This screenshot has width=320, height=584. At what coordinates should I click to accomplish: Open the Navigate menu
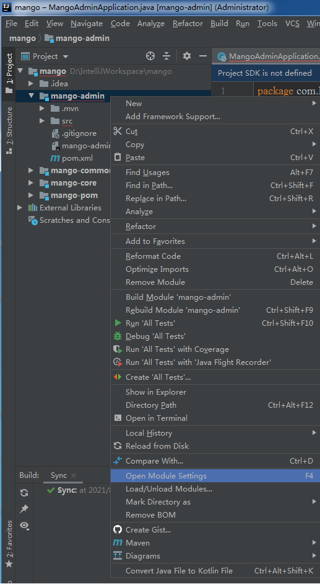(x=87, y=24)
